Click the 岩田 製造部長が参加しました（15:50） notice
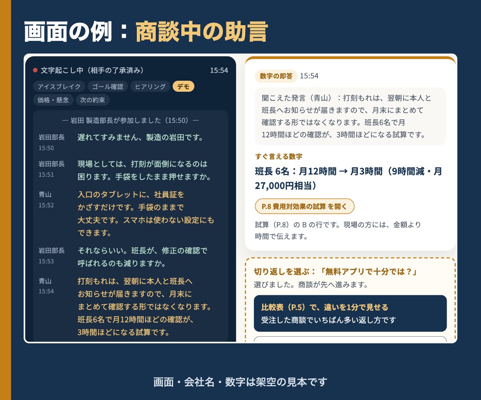Viewport: 481px width, 400px height. tap(131, 120)
